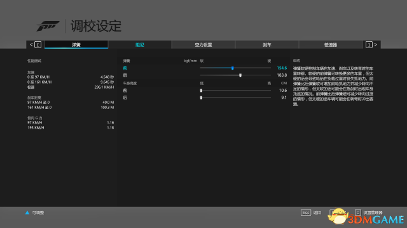Open the 差速器 (differential) tab

pos(331,45)
